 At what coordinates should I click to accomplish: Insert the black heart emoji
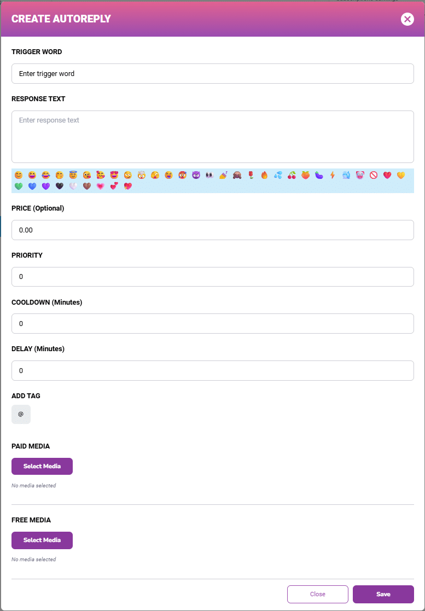pyautogui.click(x=60, y=186)
